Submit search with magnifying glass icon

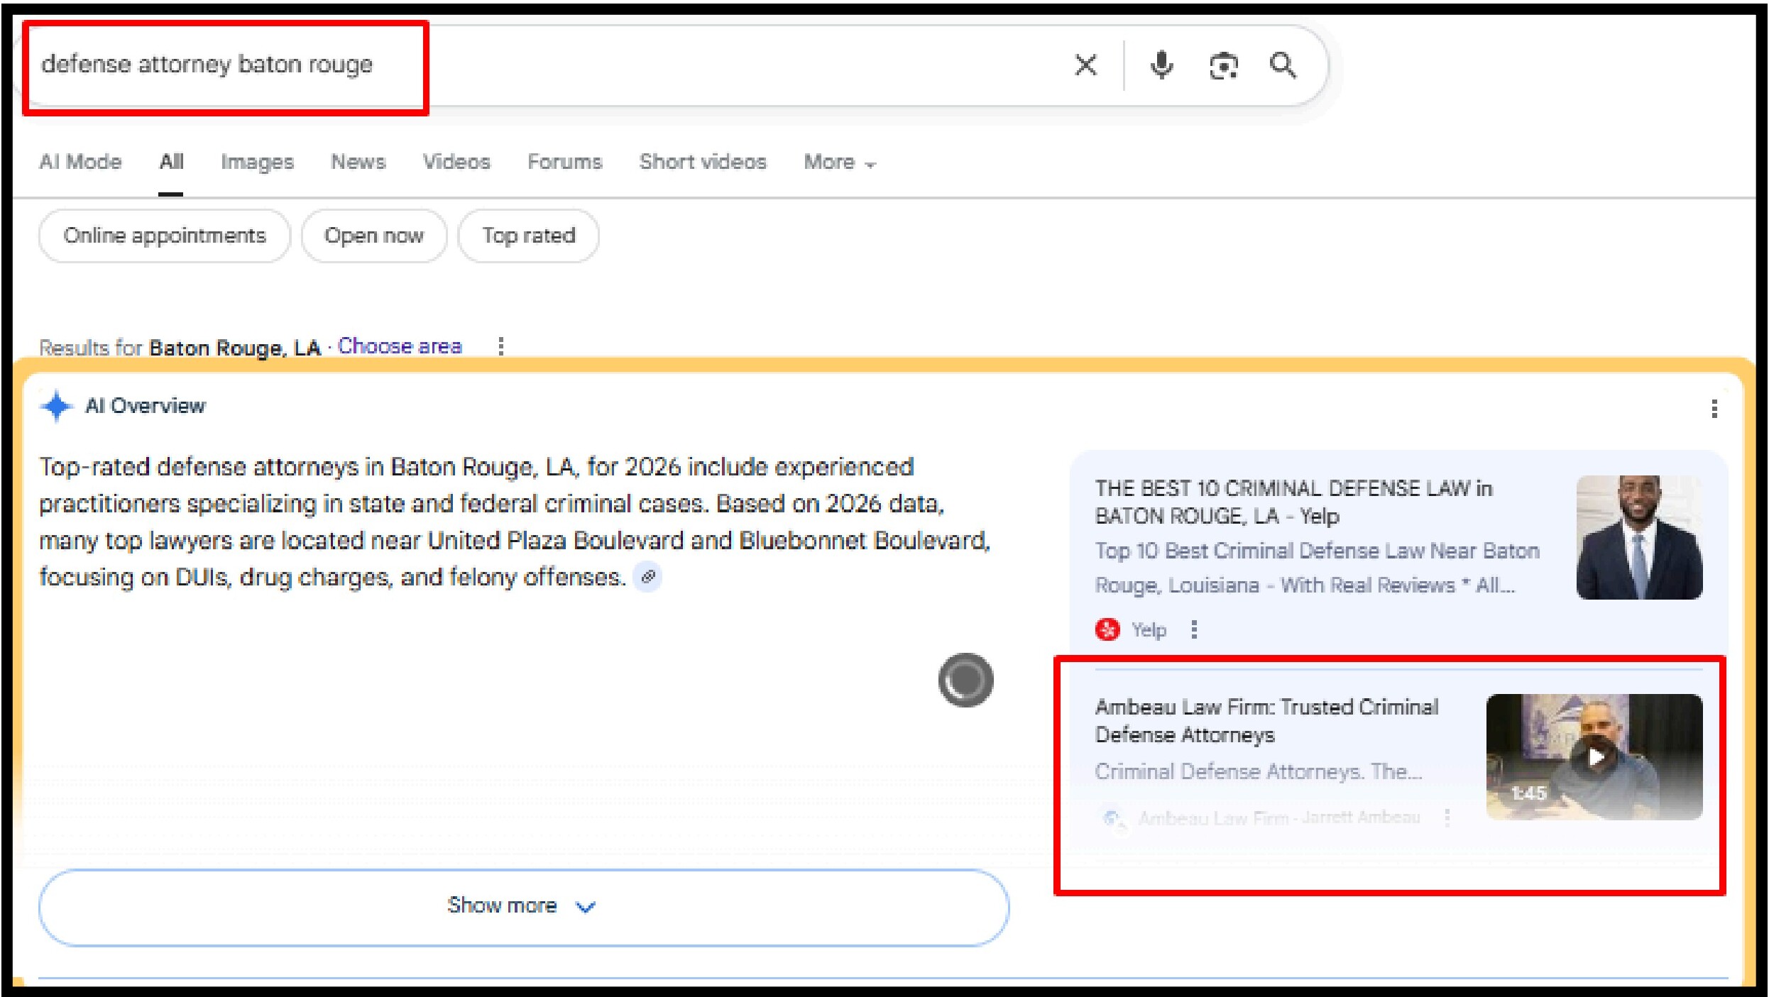pos(1283,65)
